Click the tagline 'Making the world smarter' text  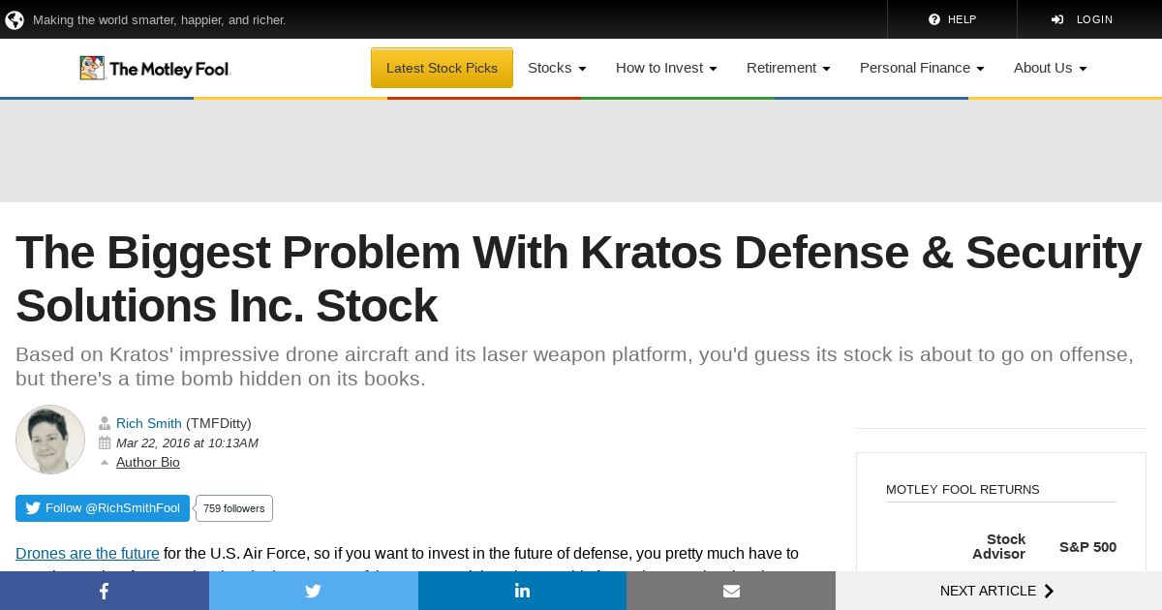click(x=160, y=19)
